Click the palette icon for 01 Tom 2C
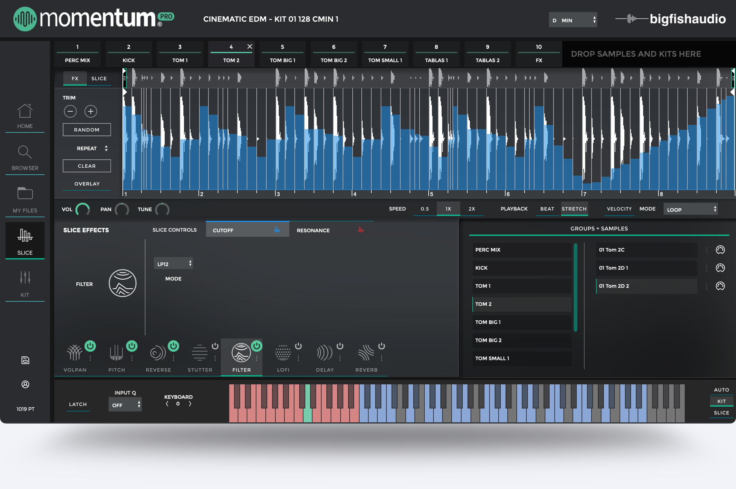Image resolution: width=736 pixels, height=489 pixels. (x=720, y=250)
